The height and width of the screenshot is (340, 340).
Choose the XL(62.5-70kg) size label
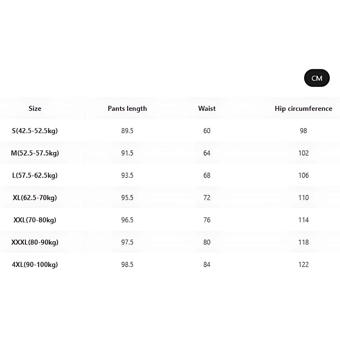click(x=35, y=198)
